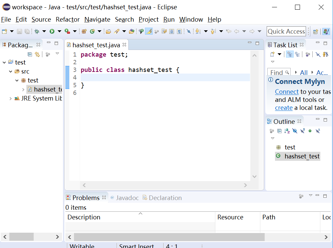Click the green Run button icon
333x248 pixels.
(x=52, y=31)
